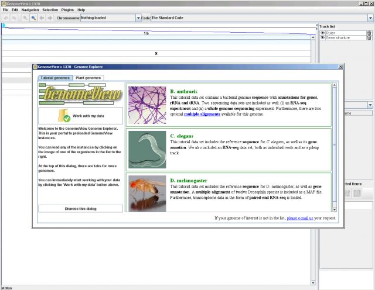Image resolution: width=375 pixels, height=290 pixels.
Task: Click the Track list heading
Action: point(327,26)
